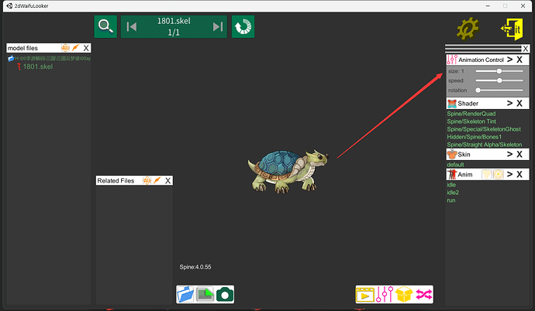This screenshot has width=535, height=311.
Task: Play the idle2 animation
Action: pos(453,193)
